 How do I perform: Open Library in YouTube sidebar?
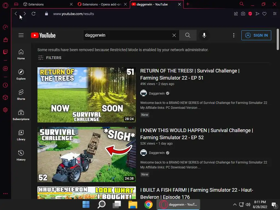click(21, 135)
